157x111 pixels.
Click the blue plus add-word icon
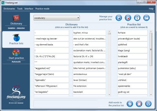pyautogui.click(x=130, y=104)
